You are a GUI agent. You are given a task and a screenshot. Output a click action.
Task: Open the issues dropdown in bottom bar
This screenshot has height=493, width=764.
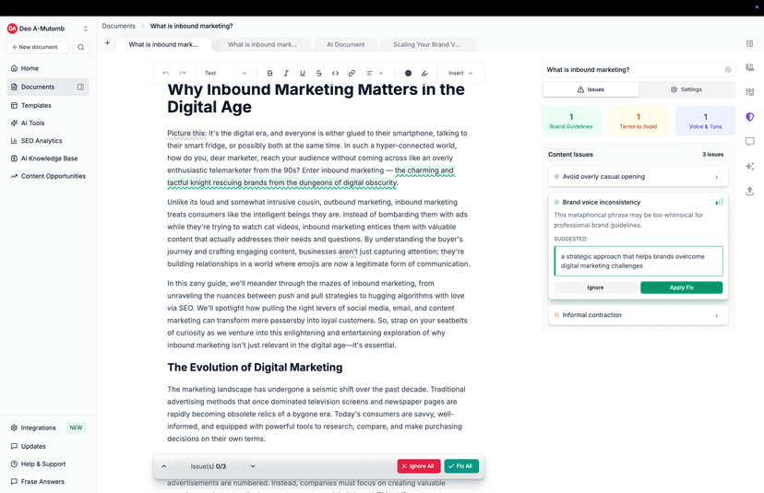(253, 466)
